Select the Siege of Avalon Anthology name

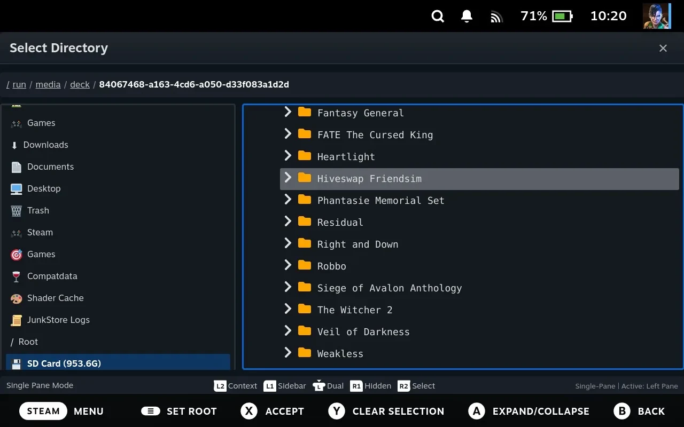click(390, 288)
